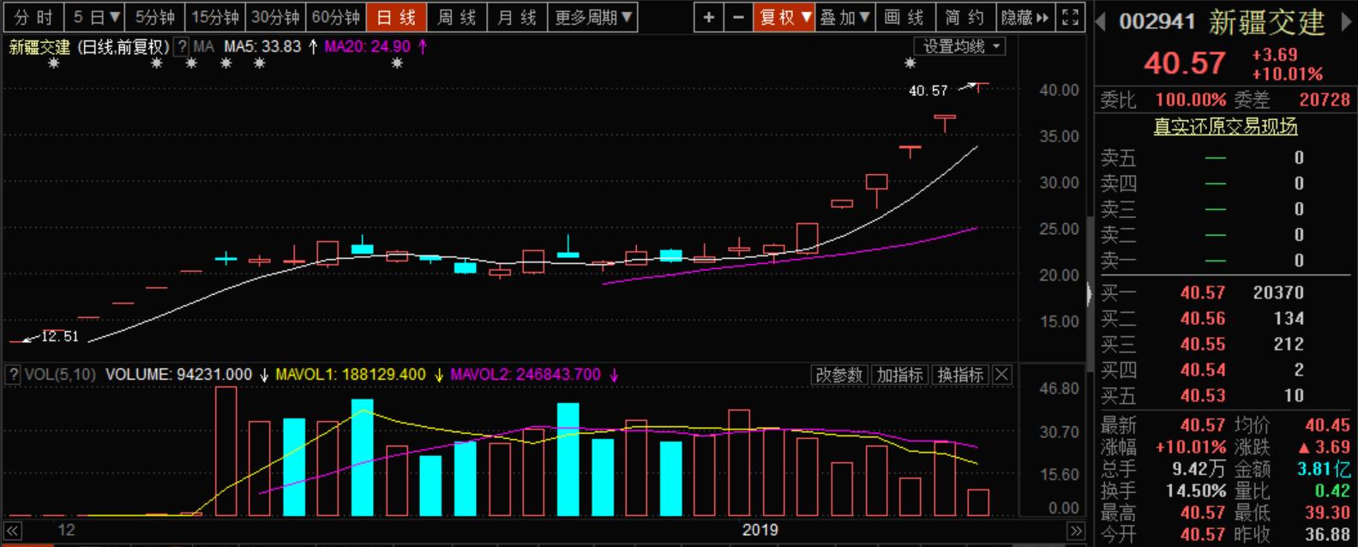
Task: Open the 设置均线 dropdown
Action: point(961,47)
